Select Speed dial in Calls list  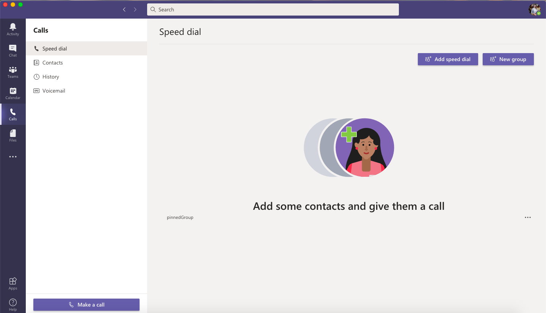click(86, 49)
